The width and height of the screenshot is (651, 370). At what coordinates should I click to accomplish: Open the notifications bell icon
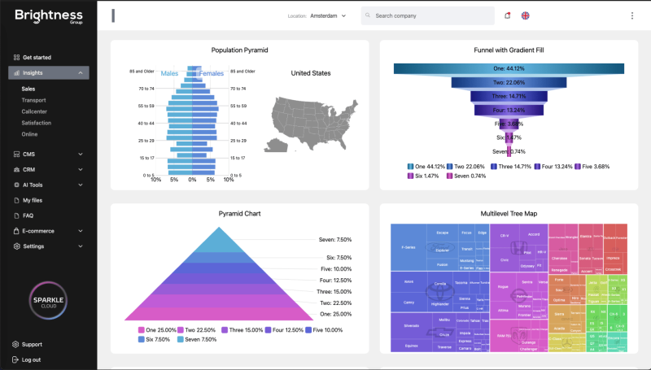click(507, 15)
